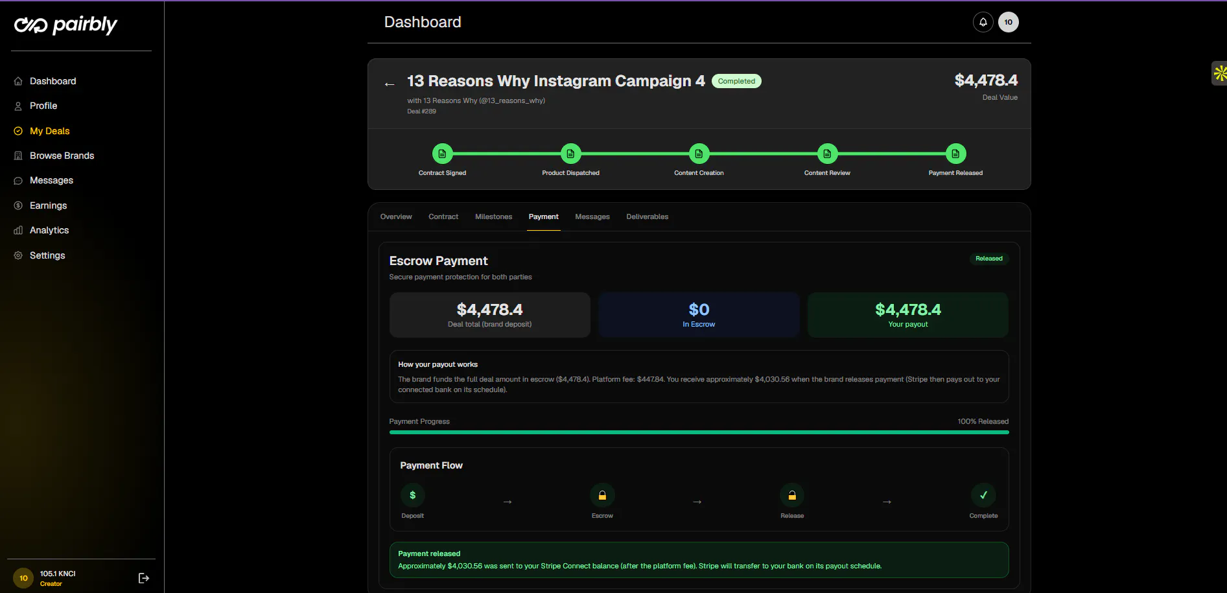Click the Released status badge
This screenshot has width=1227, height=593.
pos(988,259)
